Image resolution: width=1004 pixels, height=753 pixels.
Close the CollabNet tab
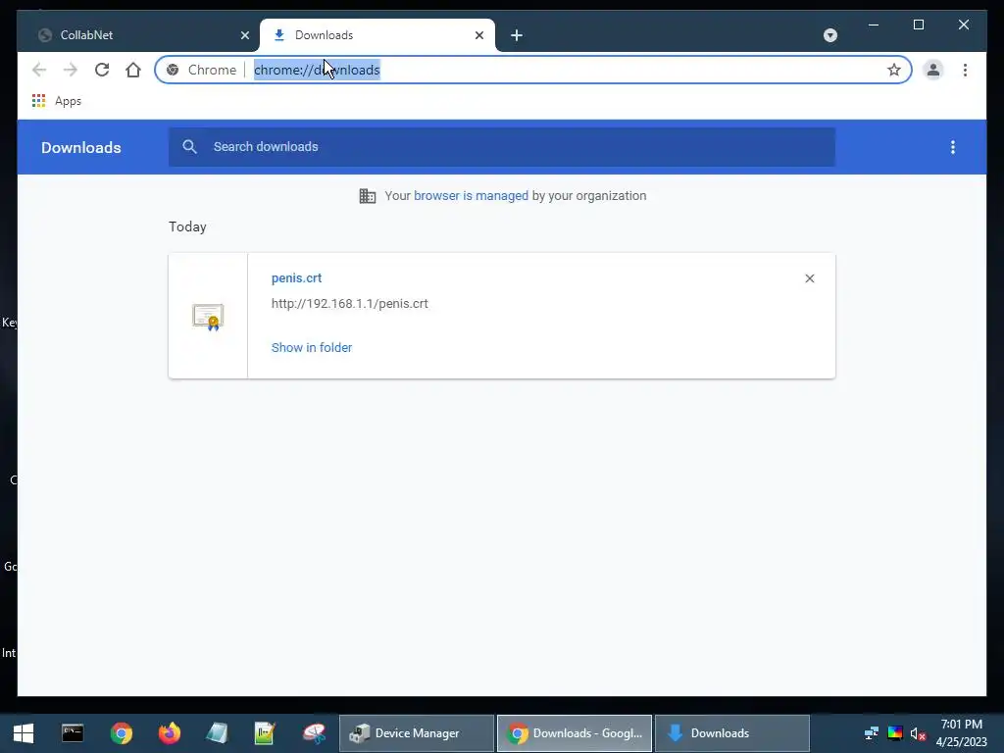click(244, 35)
